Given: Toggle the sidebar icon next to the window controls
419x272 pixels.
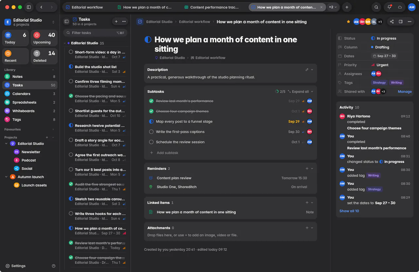Looking at the screenshot, I should click(x=29, y=7).
